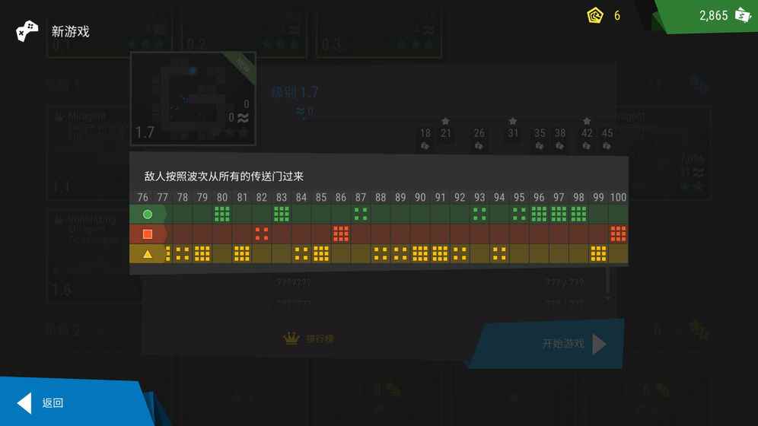Screen dimensions: 758x426
Task: Click yellow enemy dots at wave 79
Action: 202,253
